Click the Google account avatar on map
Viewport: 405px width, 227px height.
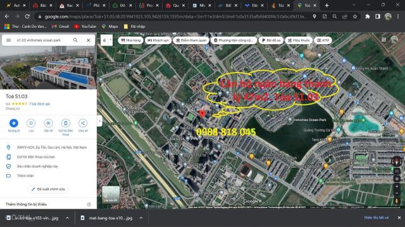pos(394,40)
